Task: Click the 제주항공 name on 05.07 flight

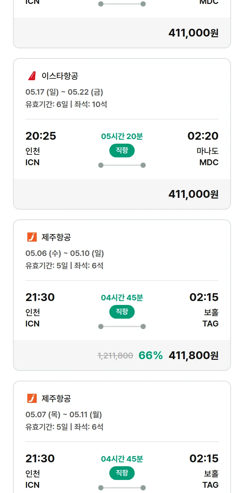Action: [x=56, y=399]
